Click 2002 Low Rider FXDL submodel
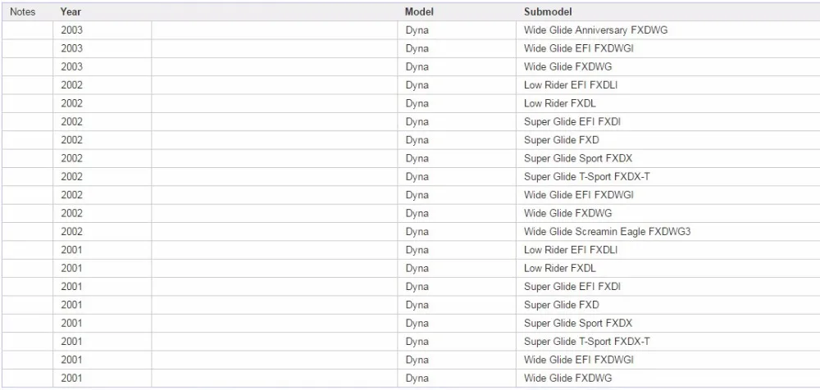Image resolution: width=820 pixels, height=390 pixels. point(559,103)
